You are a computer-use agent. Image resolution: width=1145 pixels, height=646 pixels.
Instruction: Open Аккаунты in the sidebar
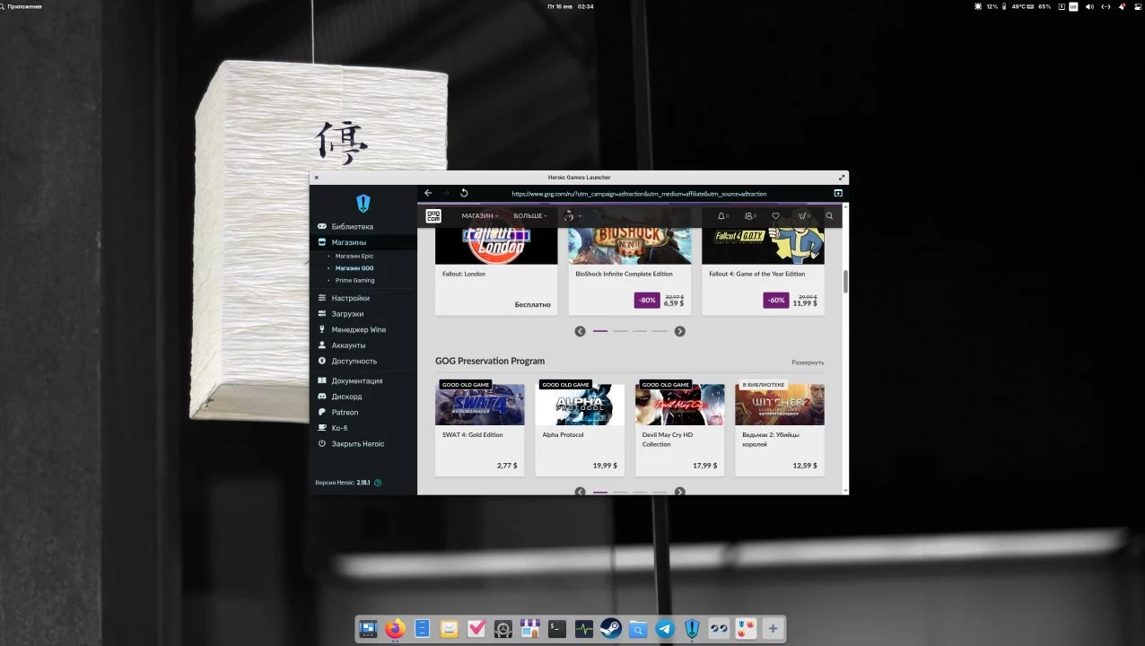[363, 345]
